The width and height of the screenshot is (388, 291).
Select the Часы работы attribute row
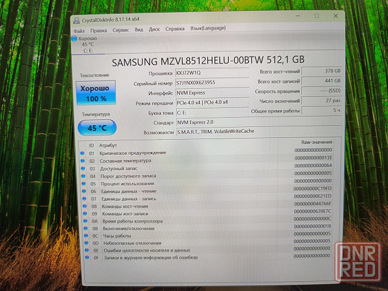pos(208,235)
